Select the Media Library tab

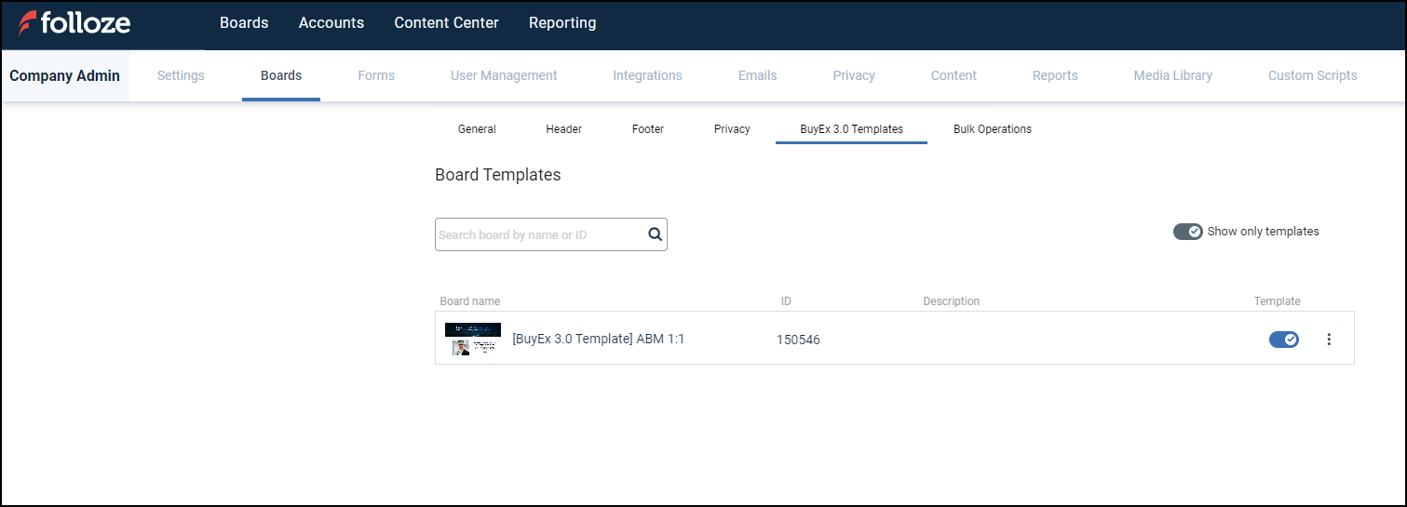coord(1172,76)
